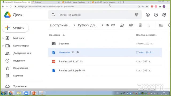Open Компьютеры in sidebar

21,46
